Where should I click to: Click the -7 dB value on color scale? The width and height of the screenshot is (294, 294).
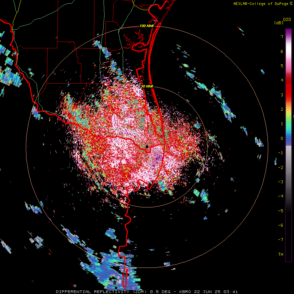(x=281, y=240)
